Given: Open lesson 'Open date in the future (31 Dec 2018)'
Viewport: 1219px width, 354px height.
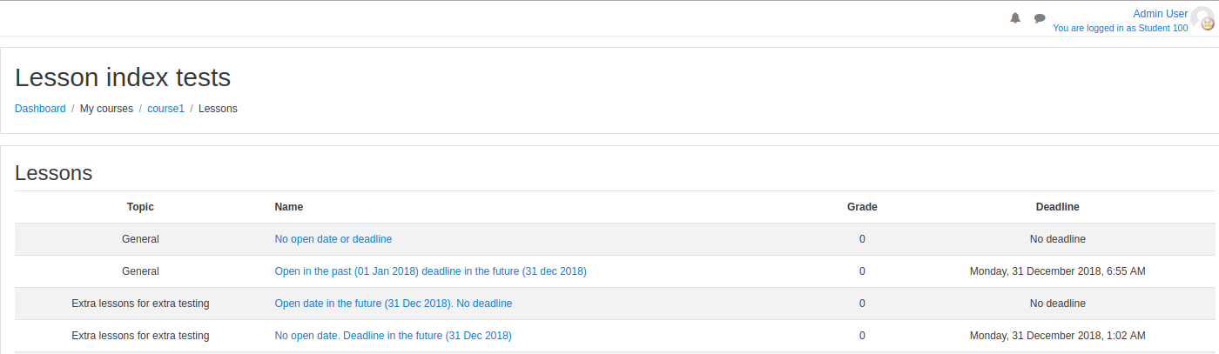Looking at the screenshot, I should click(393, 304).
